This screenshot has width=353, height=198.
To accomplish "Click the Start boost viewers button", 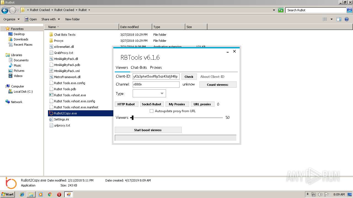I will point(148,130).
